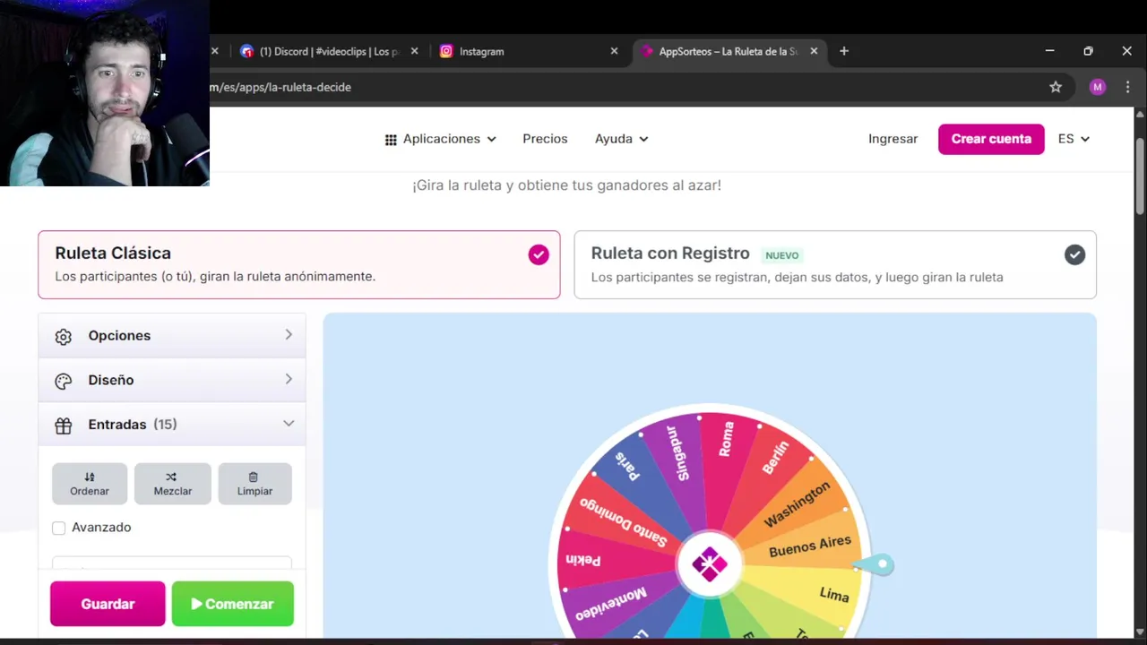Click the Buenos Aires wheel segment
The image size is (1147, 645).
tap(809, 546)
